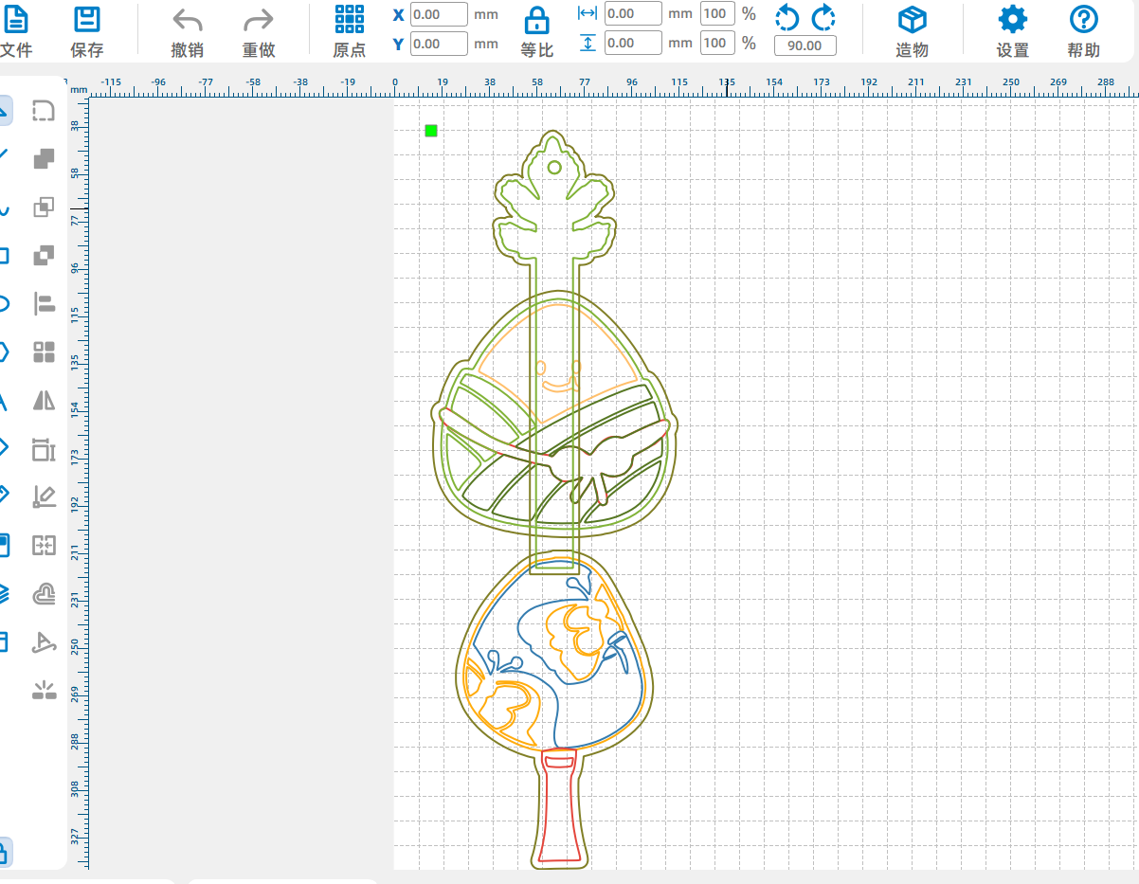
Task: Open the 文件 (File) menu
Action: (16, 30)
